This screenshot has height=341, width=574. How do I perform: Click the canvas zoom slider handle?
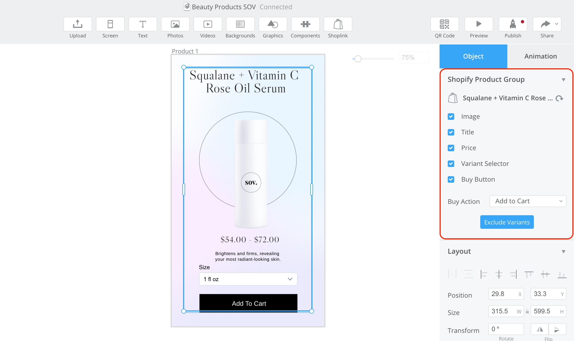click(x=358, y=59)
